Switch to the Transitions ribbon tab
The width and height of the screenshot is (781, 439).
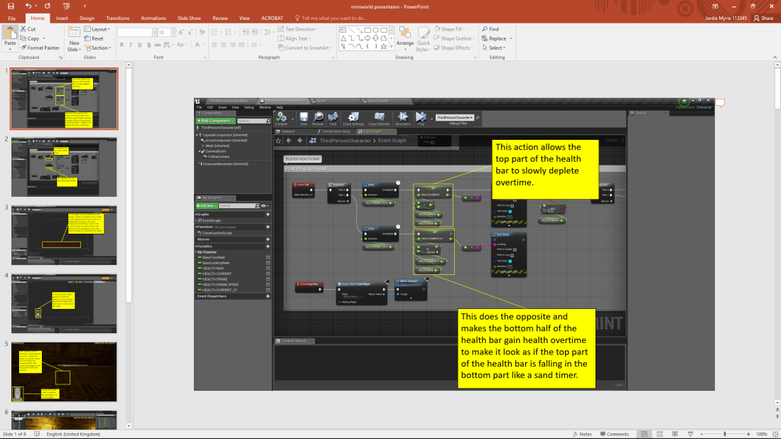point(117,18)
